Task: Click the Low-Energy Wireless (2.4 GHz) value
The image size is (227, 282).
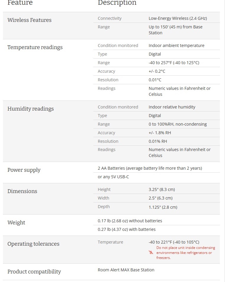Action: [x=178, y=18]
